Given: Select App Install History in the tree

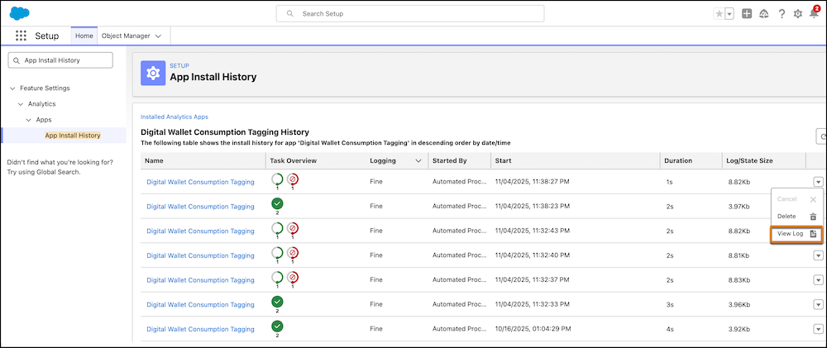Looking at the screenshot, I should [73, 136].
